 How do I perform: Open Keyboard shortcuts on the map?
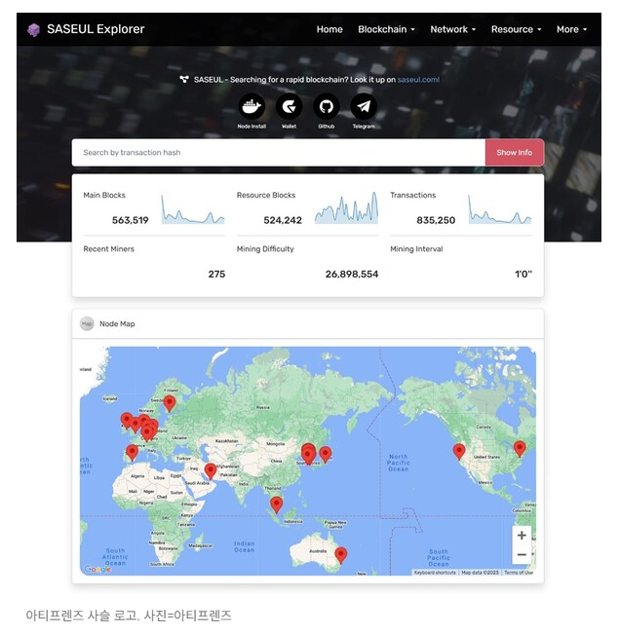point(435,573)
